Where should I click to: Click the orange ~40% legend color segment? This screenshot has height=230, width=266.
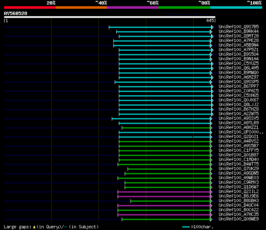tap(81, 7)
